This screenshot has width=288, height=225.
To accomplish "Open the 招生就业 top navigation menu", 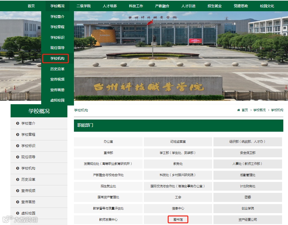I will point(215,6).
